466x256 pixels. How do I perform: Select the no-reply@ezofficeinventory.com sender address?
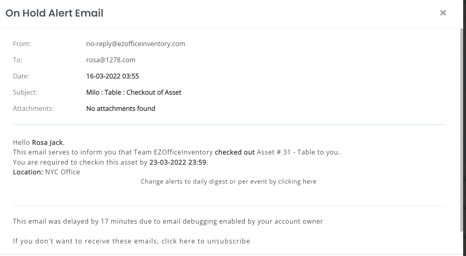pos(135,44)
